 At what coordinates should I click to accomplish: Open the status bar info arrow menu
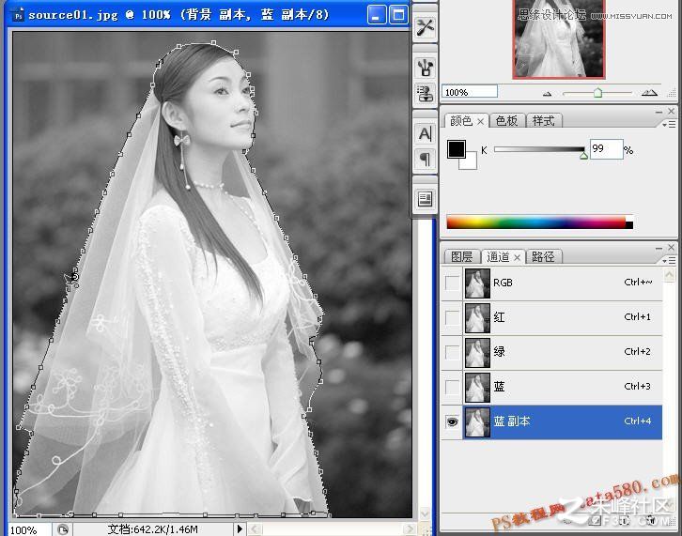pyautogui.click(x=240, y=529)
